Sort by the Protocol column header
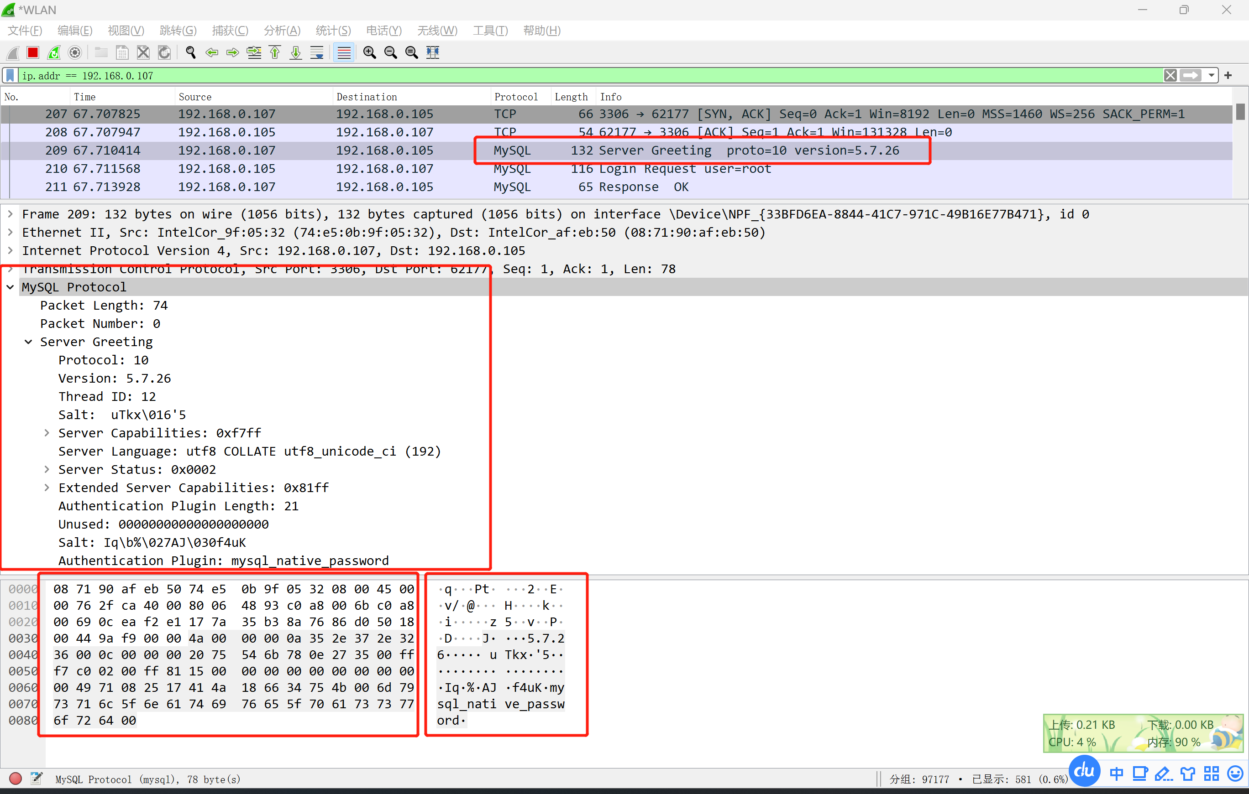This screenshot has height=794, width=1249. click(520, 97)
